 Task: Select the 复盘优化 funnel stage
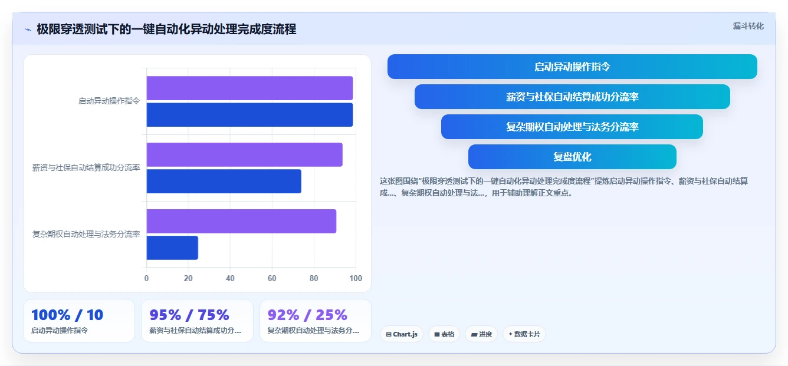click(x=572, y=157)
